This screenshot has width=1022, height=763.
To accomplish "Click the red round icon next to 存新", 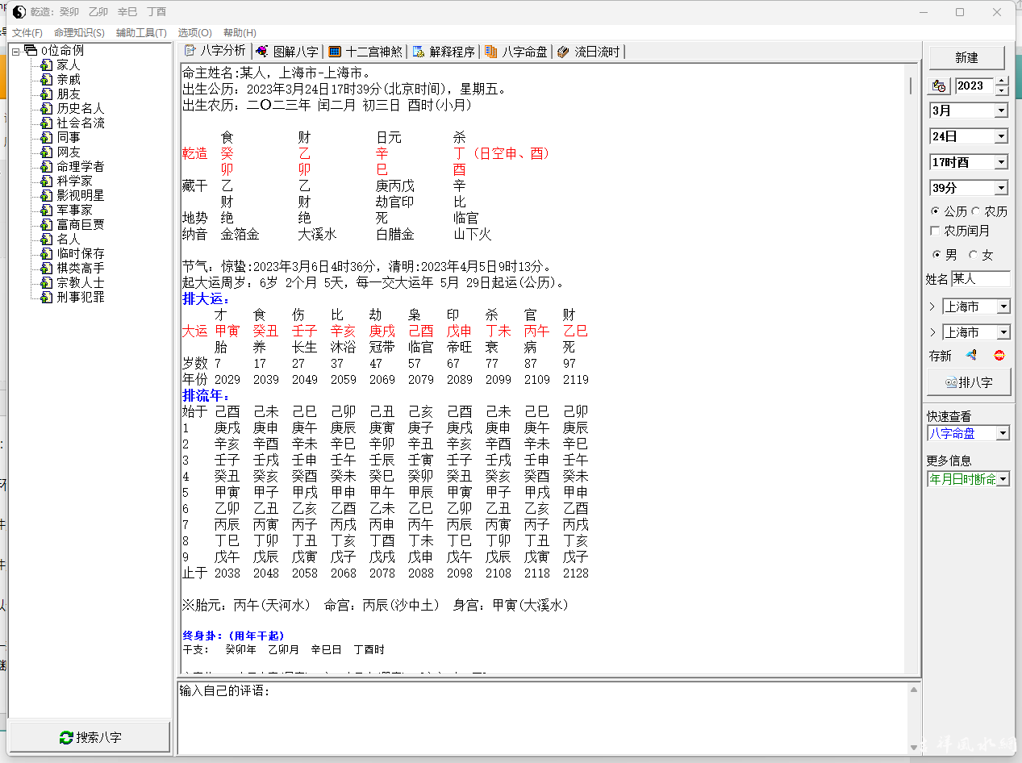I will pos(999,356).
